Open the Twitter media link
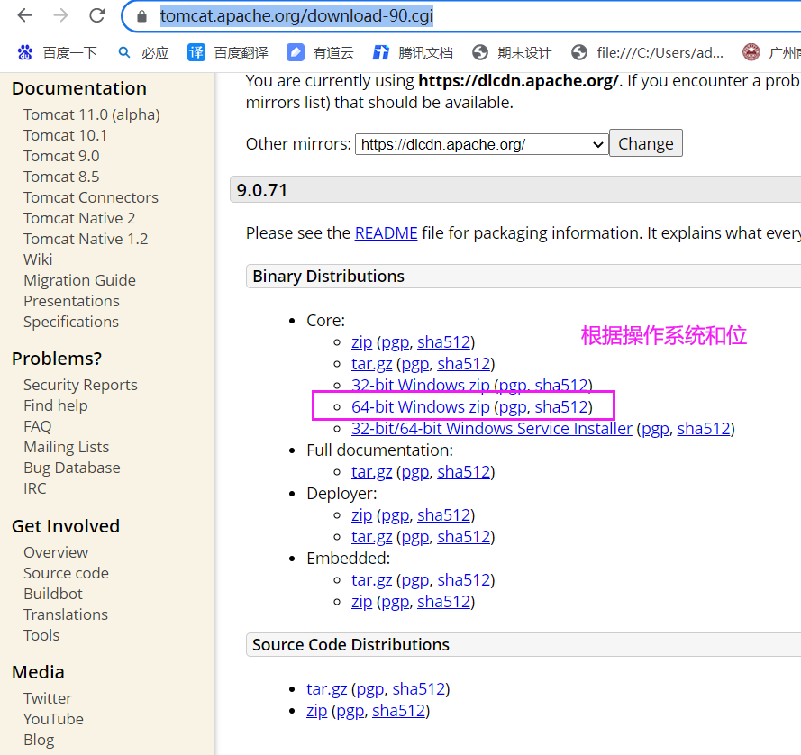The image size is (801, 755). point(48,698)
